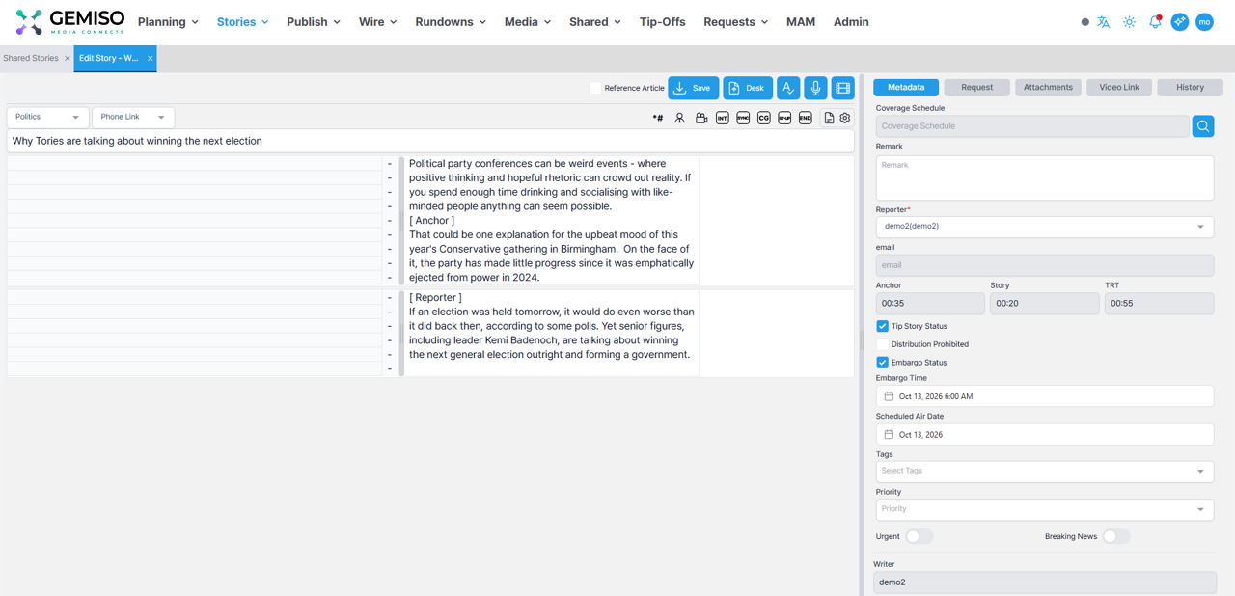
Task: Uncheck Tip Story Status checkbox
Action: point(882,326)
